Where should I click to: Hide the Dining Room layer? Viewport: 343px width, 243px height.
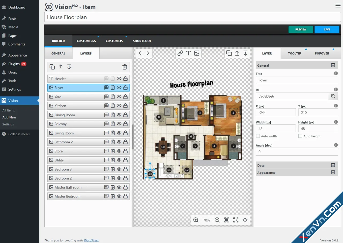[x=119, y=115]
